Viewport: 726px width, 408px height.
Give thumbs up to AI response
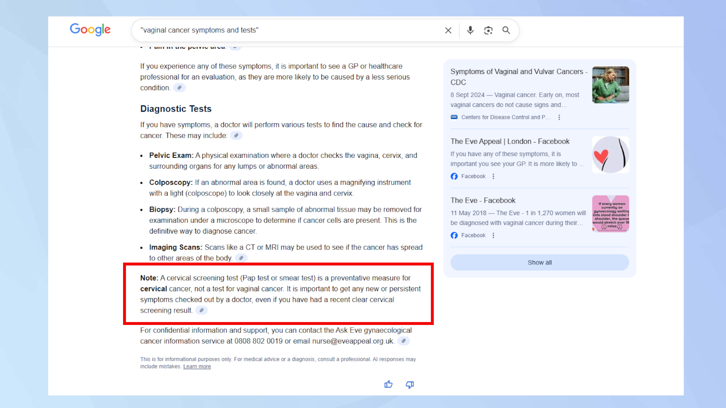[388, 384]
